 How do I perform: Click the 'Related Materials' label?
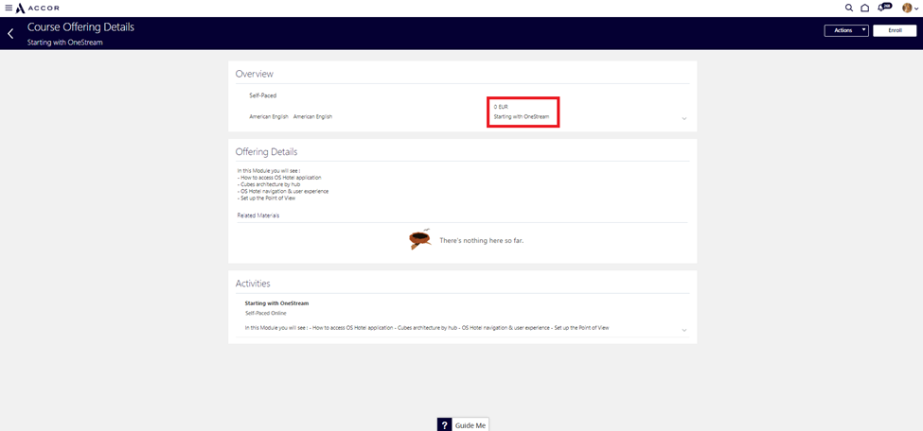257,215
